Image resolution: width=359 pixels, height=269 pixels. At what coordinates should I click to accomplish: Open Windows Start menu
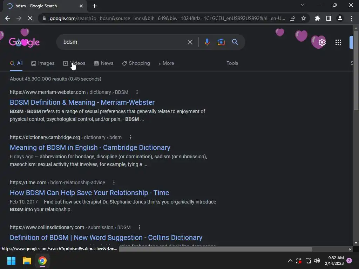tap(11, 261)
